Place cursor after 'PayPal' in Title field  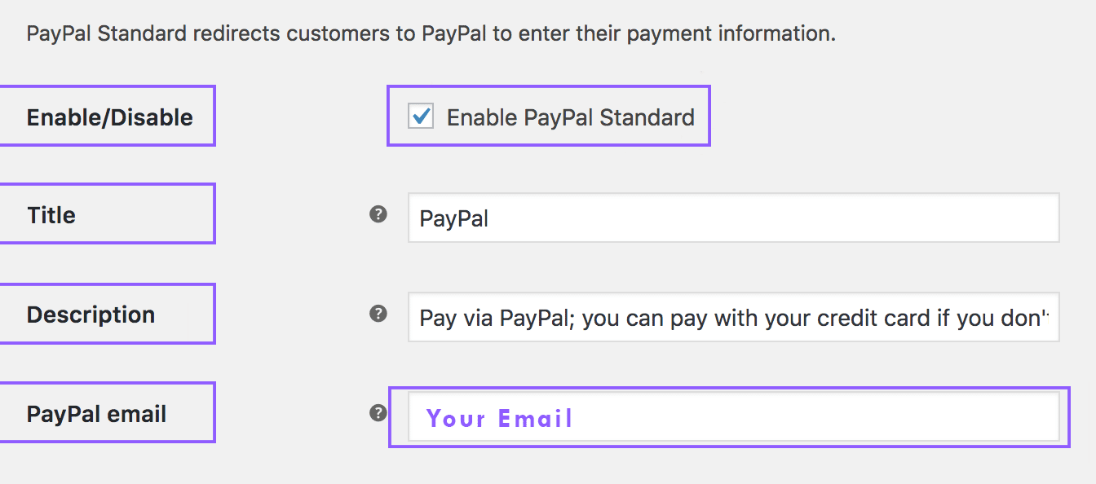point(490,218)
